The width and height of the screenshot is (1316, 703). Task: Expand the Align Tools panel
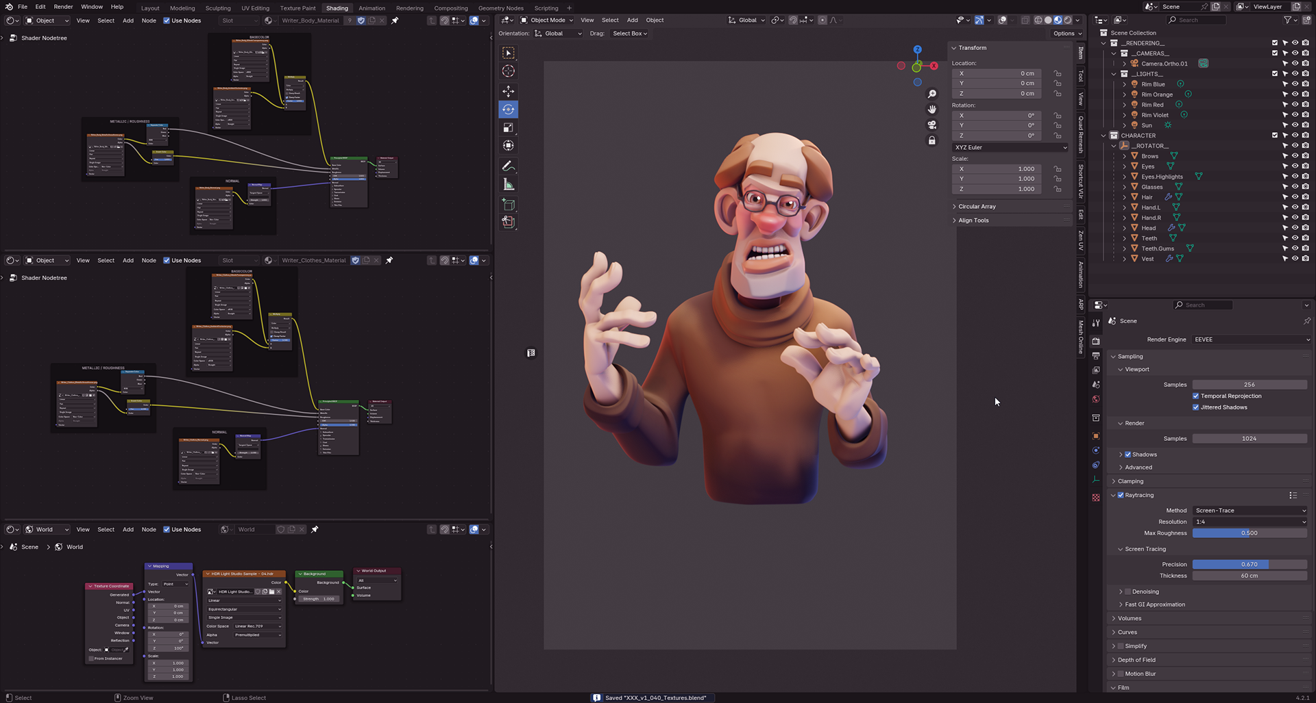[973, 220]
